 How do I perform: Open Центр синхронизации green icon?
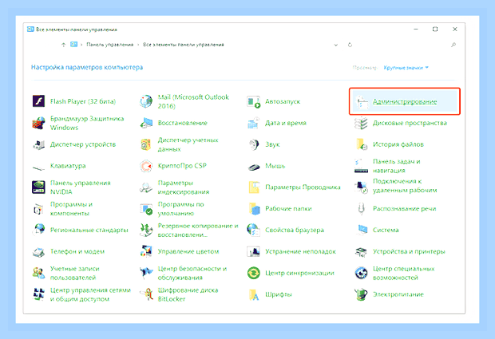[254, 273]
